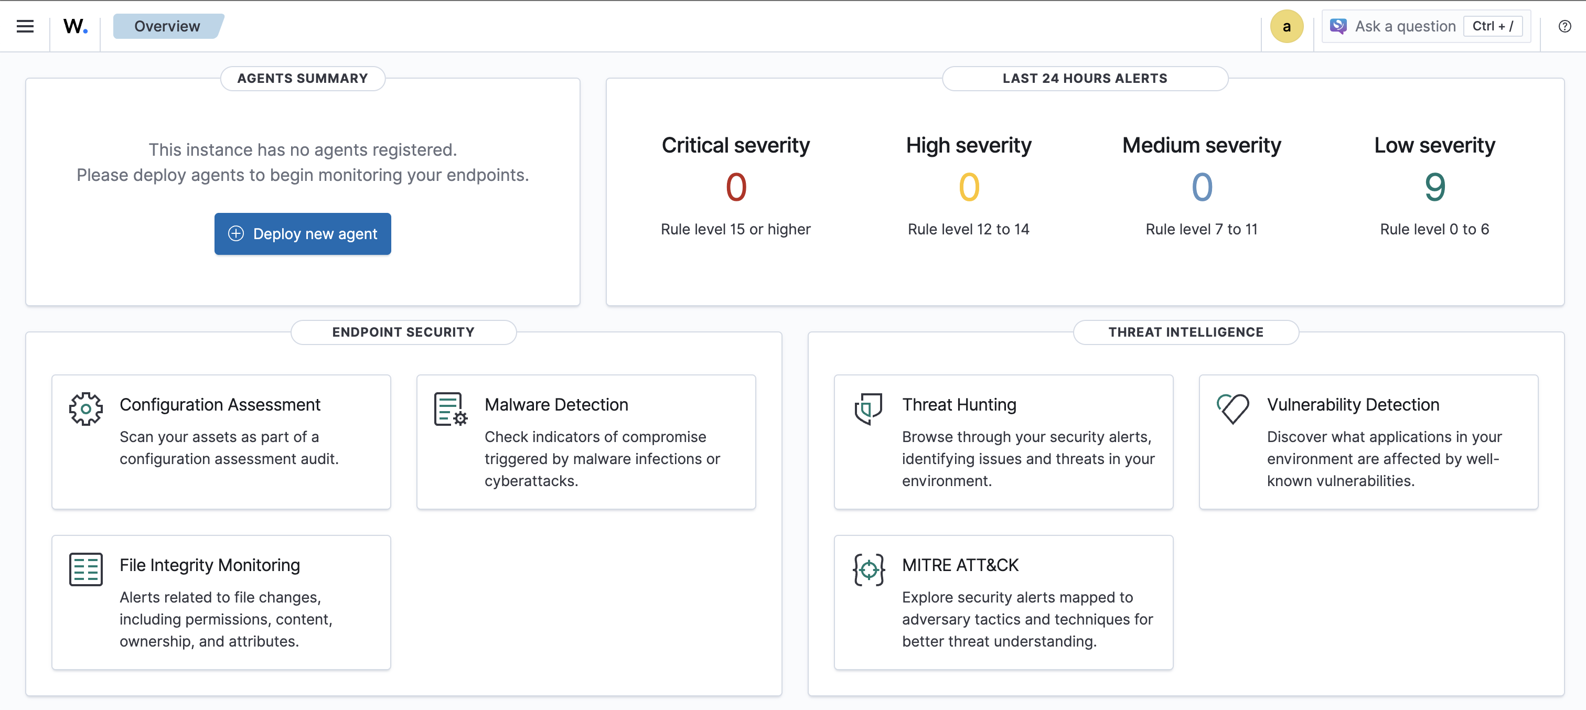Click the Ctrl + / shortcut badge
The height and width of the screenshot is (710, 1586).
[1493, 26]
